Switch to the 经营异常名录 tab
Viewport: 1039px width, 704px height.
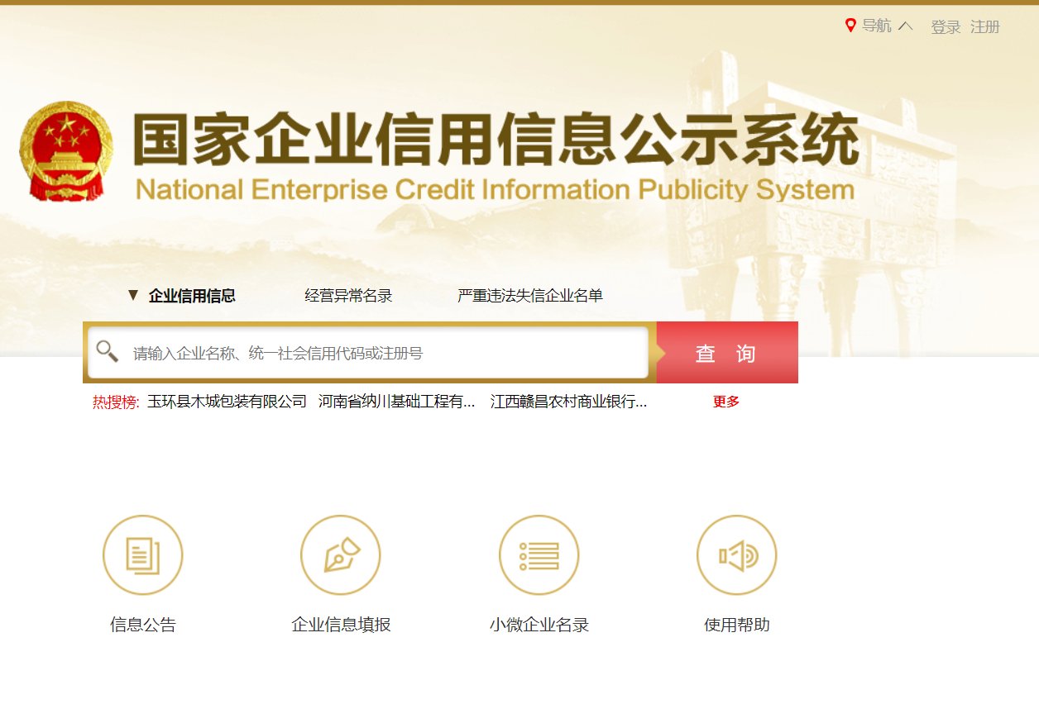tap(348, 296)
